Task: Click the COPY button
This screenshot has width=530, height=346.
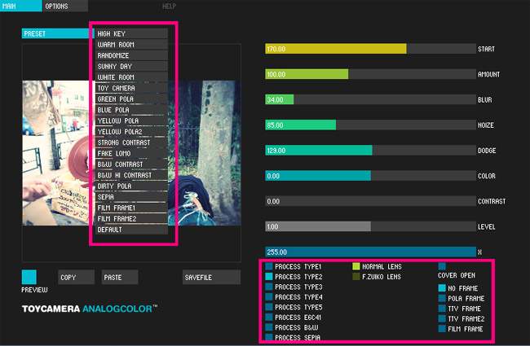Action: (76, 277)
